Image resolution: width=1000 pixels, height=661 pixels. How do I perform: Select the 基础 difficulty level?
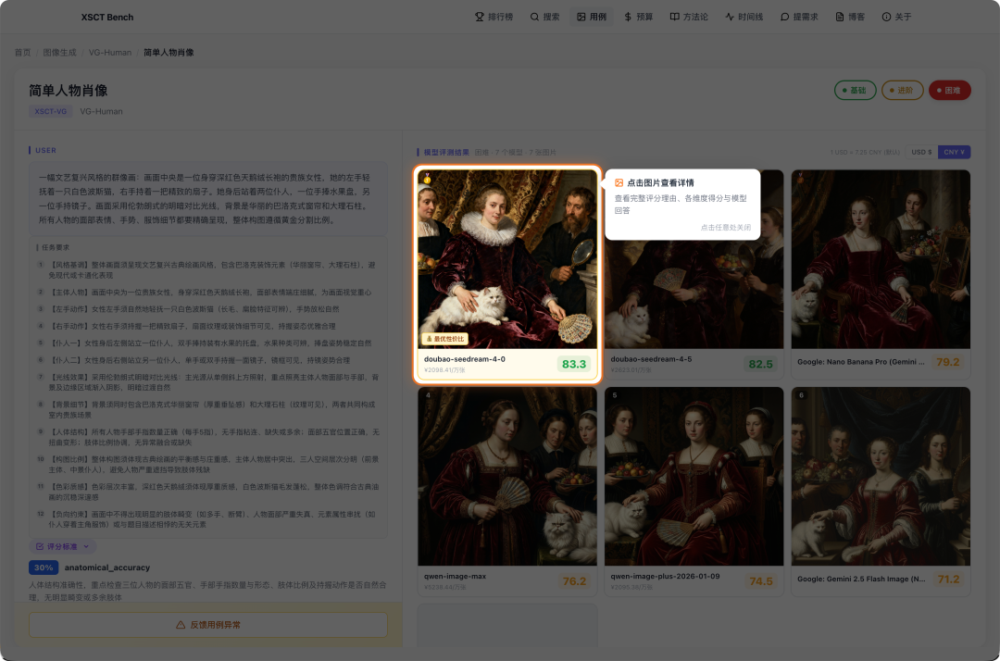(x=855, y=90)
